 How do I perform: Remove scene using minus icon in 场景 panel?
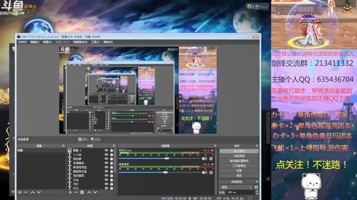[26, 192]
